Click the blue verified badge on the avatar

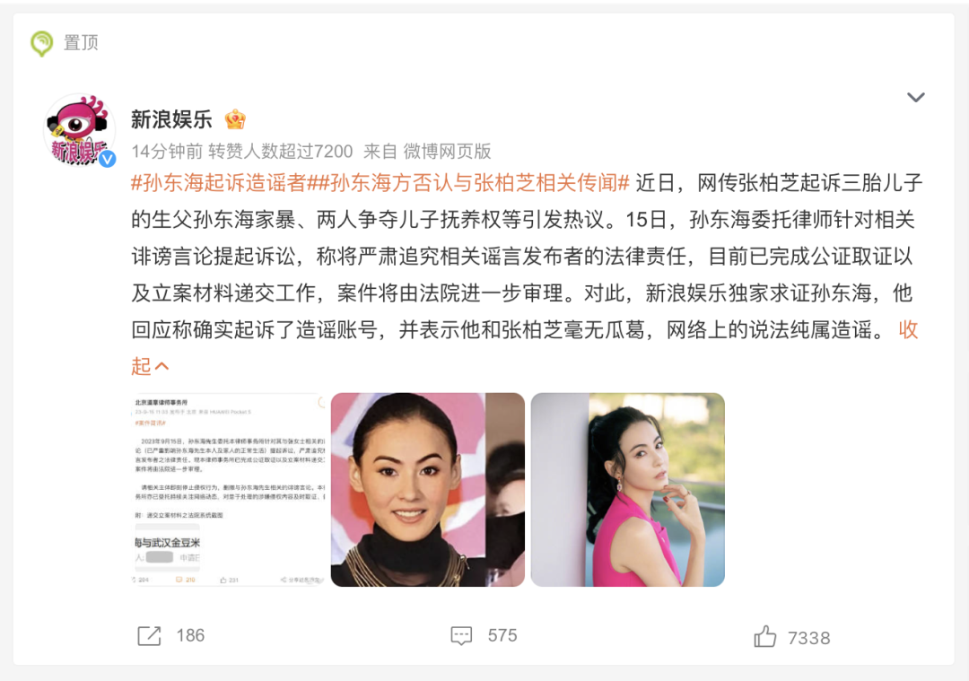click(108, 159)
